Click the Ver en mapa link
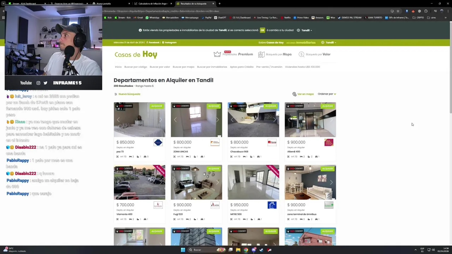 tap(305, 94)
